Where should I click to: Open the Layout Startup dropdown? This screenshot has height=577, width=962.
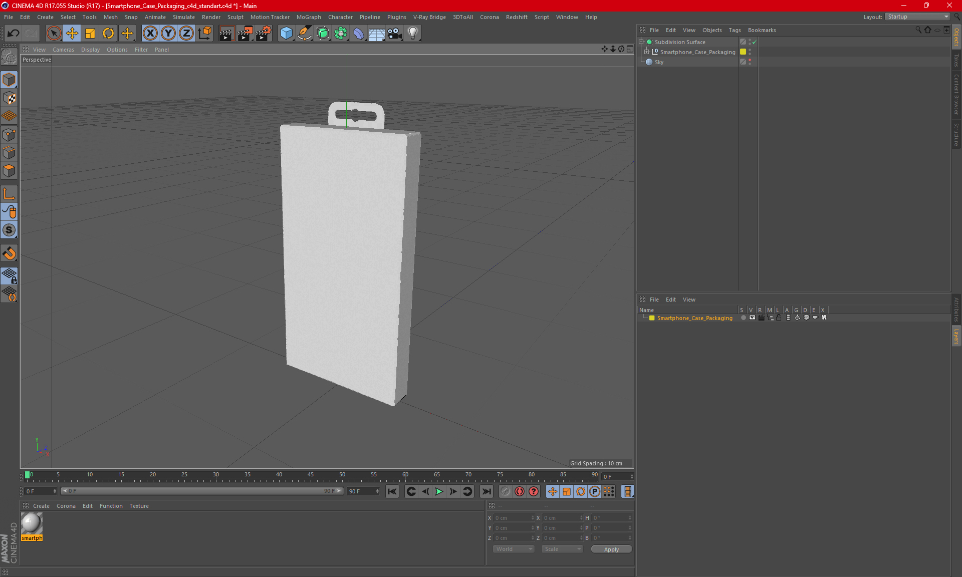pos(918,17)
